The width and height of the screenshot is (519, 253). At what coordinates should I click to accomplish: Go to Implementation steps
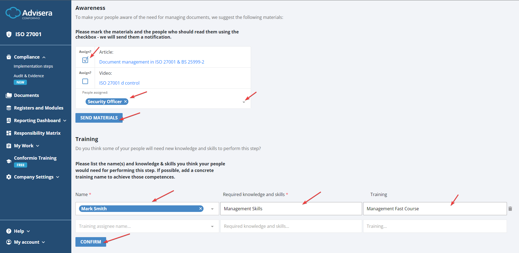click(33, 66)
